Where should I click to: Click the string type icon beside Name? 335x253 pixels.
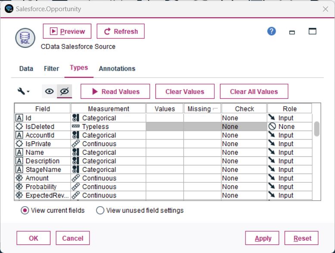[19, 152]
